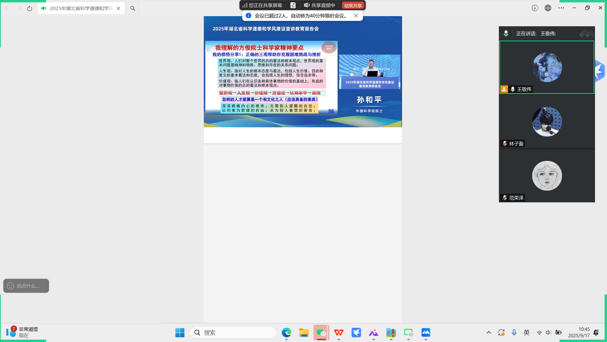The width and height of the screenshot is (607, 342).
Task: Open WeChat from the taskbar
Action: pos(321,332)
